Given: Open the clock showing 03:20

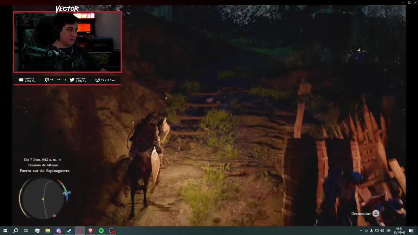Looking at the screenshot, I should (x=399, y=231).
